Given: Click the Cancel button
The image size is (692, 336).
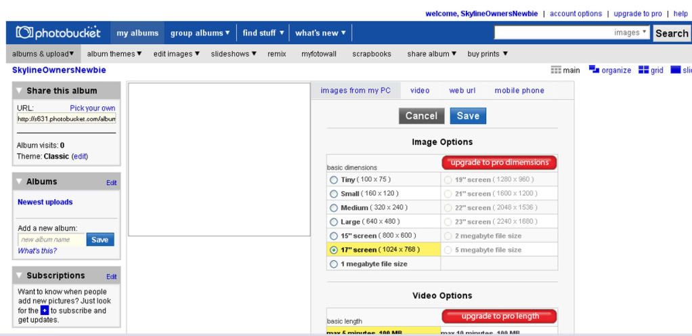Looking at the screenshot, I should (421, 116).
